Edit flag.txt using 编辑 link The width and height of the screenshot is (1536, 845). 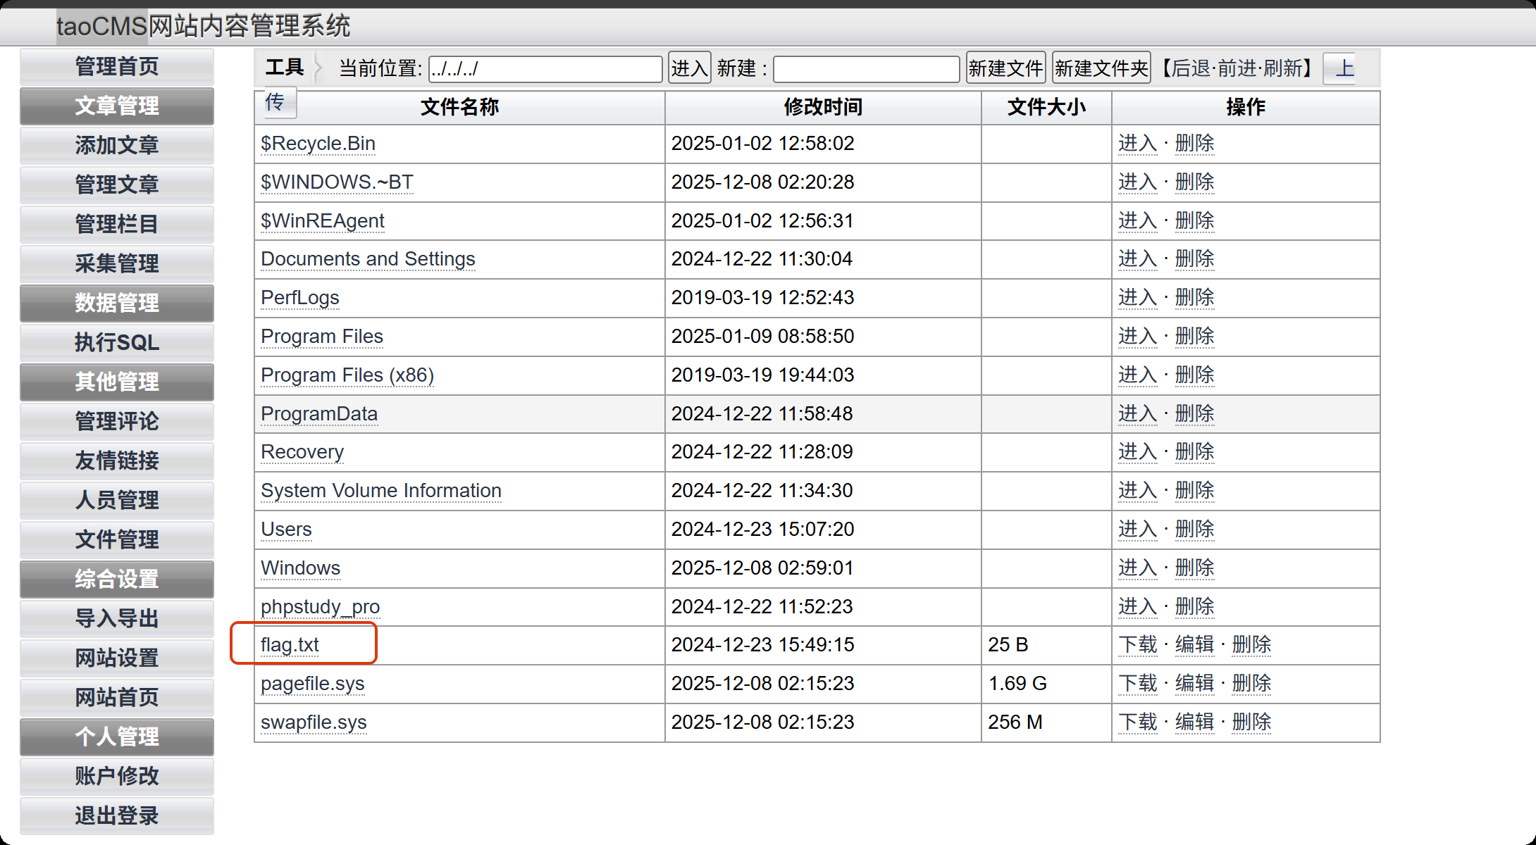(x=1194, y=644)
